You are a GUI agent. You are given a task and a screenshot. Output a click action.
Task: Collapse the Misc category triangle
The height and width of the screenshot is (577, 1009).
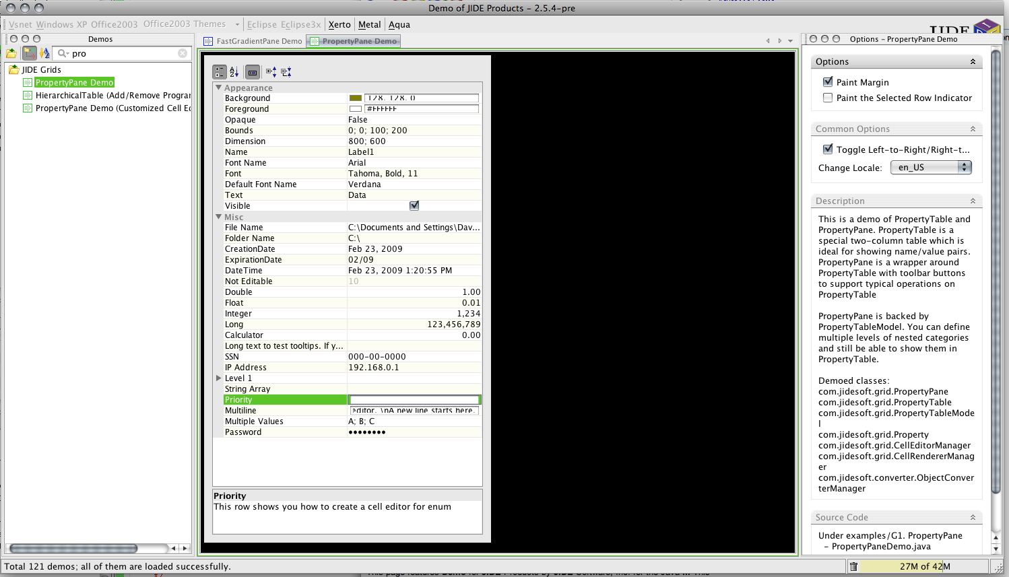(218, 217)
